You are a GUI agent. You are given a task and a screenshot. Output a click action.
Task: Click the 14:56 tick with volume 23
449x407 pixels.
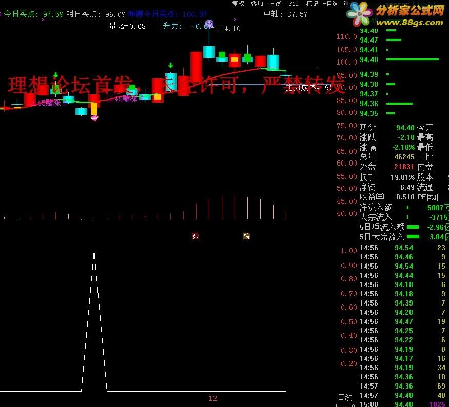pos(403,248)
